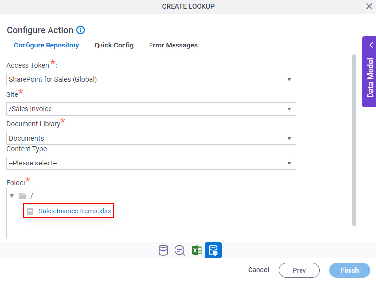This screenshot has height=281, width=376.
Task: Select the root folder slash label
Action: point(32,196)
